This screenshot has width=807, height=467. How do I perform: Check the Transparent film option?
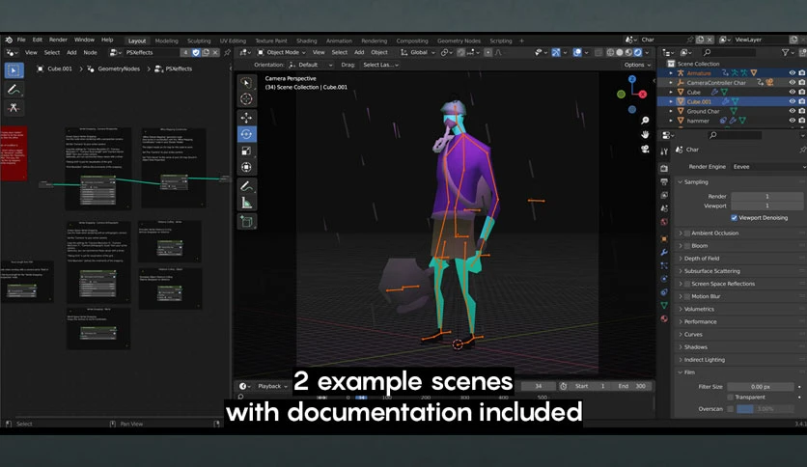tap(731, 398)
